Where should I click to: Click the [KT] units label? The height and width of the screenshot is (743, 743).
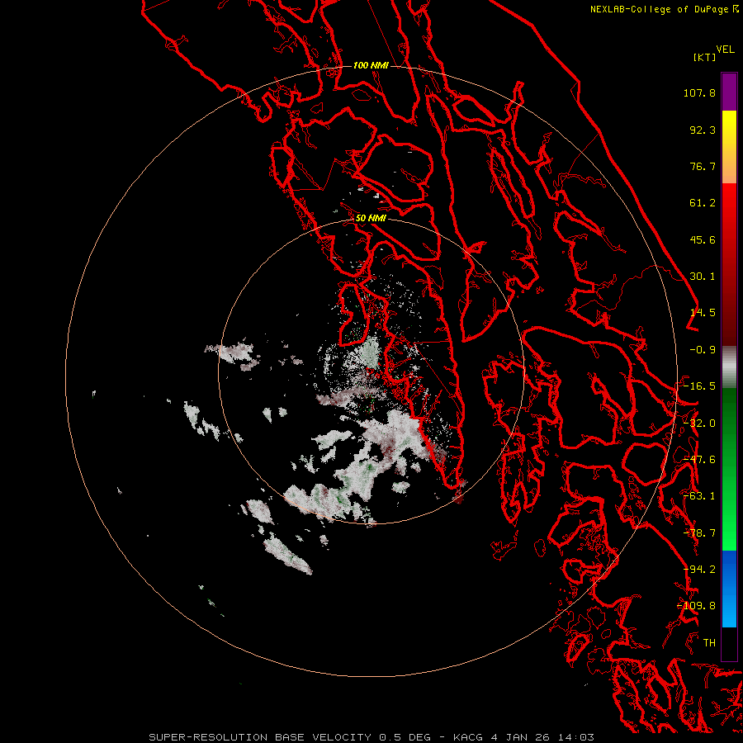[x=705, y=57]
